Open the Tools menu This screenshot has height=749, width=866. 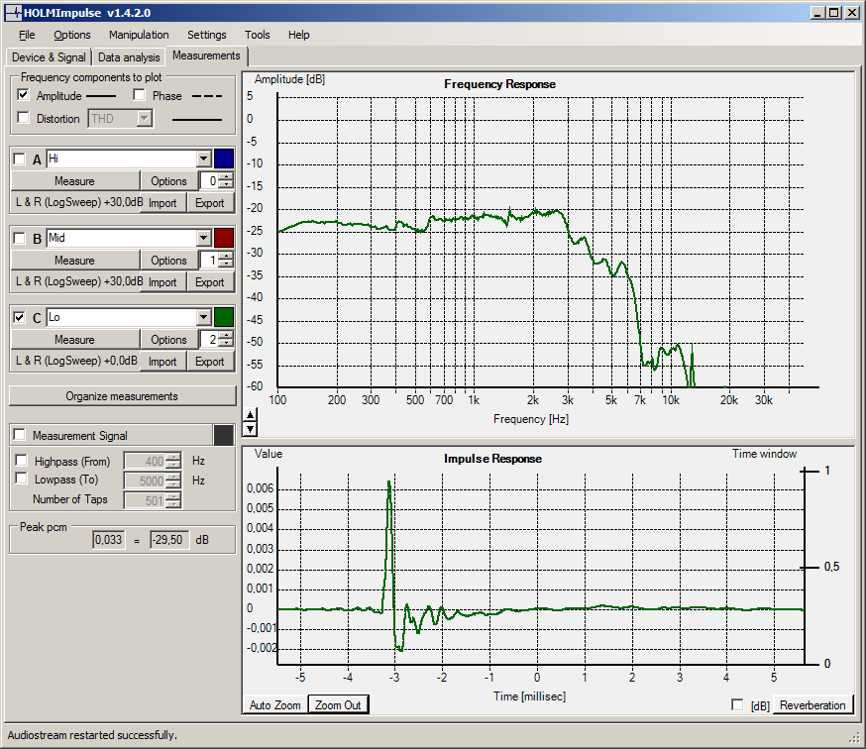[x=258, y=35]
